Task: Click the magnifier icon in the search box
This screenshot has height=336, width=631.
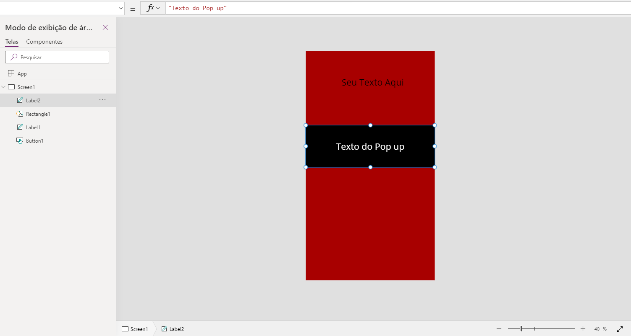Action: pos(14,57)
